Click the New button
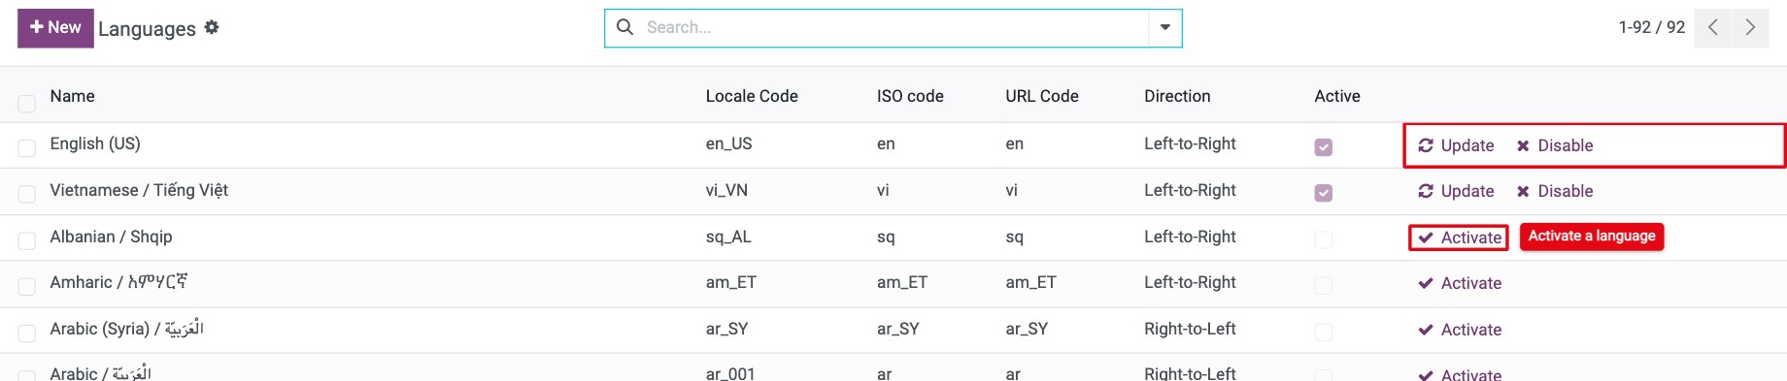 click(x=55, y=27)
